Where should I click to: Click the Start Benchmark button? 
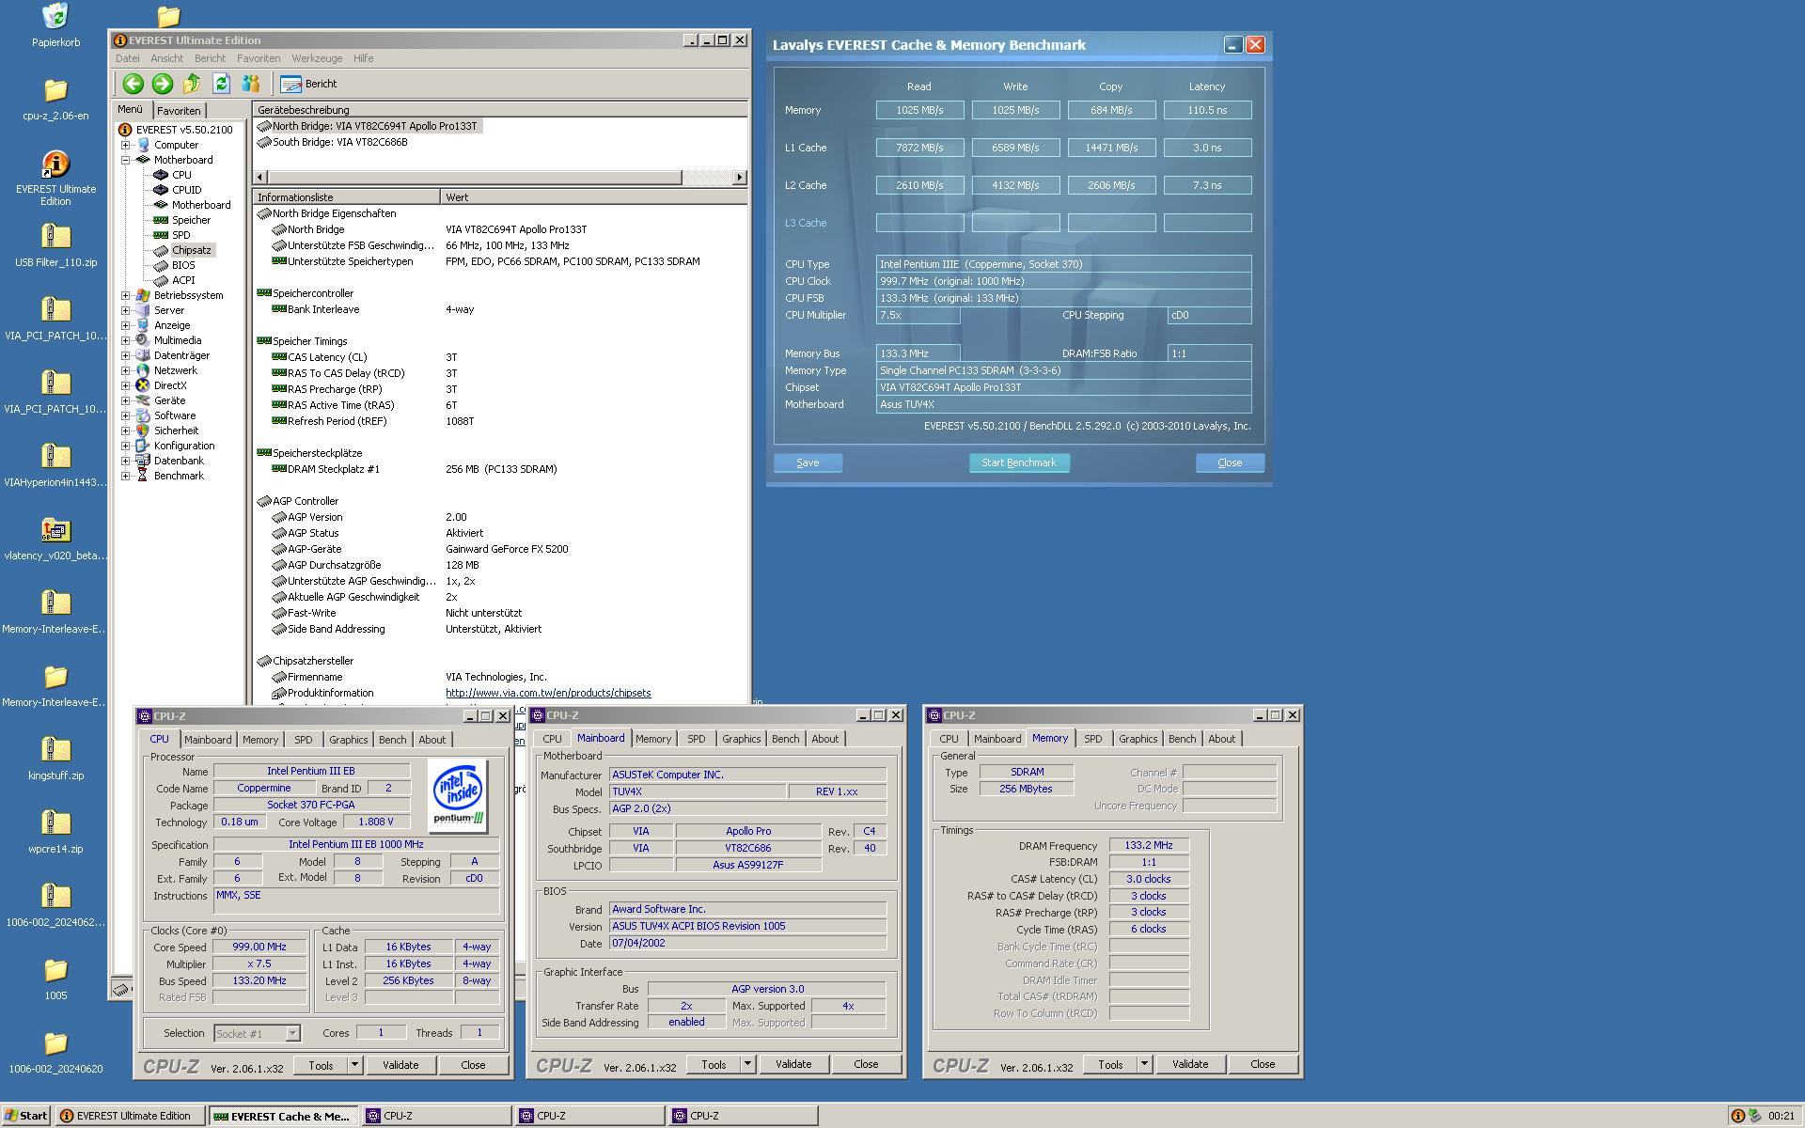click(x=1019, y=462)
